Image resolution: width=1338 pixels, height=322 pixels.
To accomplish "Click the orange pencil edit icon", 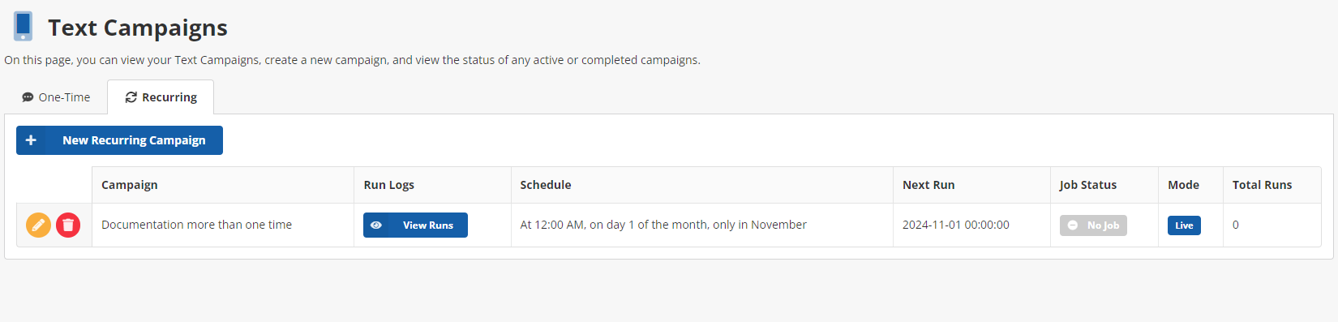I will click(38, 225).
